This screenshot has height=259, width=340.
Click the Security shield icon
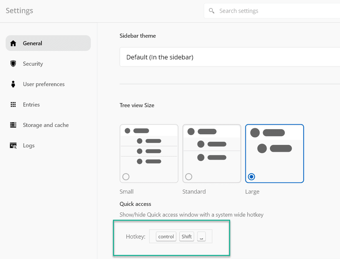point(13,64)
